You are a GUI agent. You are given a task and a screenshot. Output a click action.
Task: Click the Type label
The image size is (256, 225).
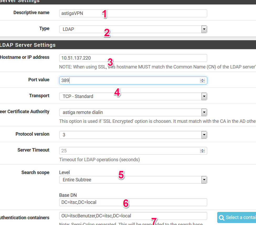pos(44,28)
